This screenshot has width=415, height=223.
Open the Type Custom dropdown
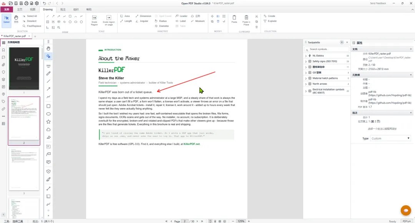tap(390, 138)
